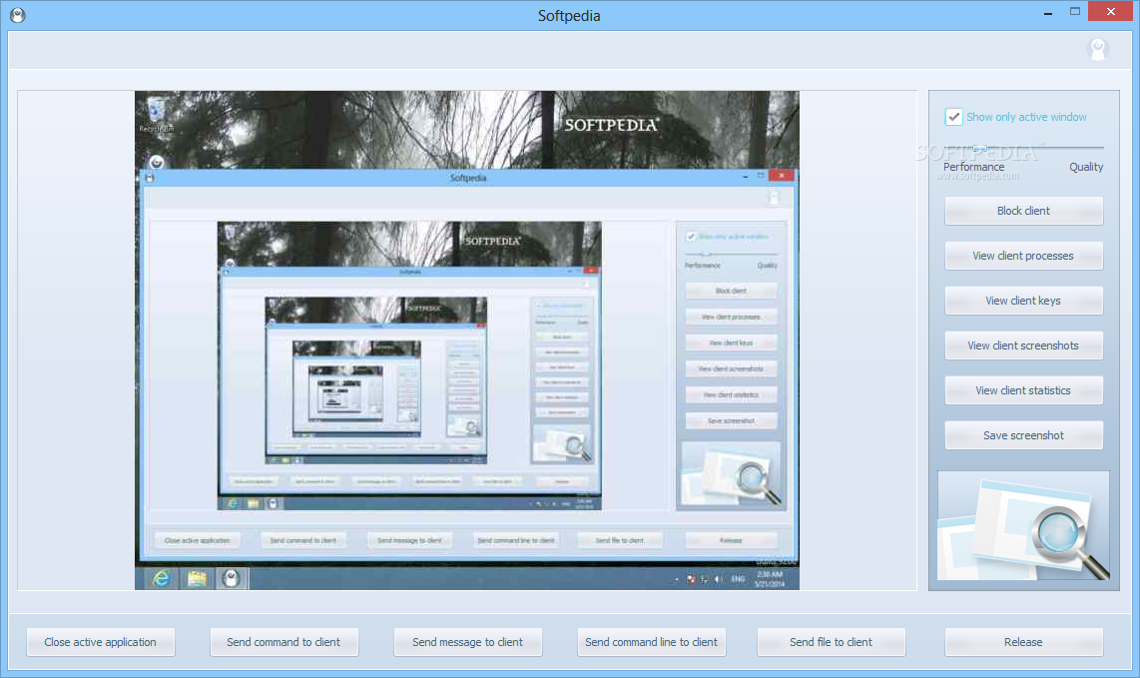This screenshot has width=1140, height=678.
Task: Click the main Send command line to client button
Action: point(652,642)
